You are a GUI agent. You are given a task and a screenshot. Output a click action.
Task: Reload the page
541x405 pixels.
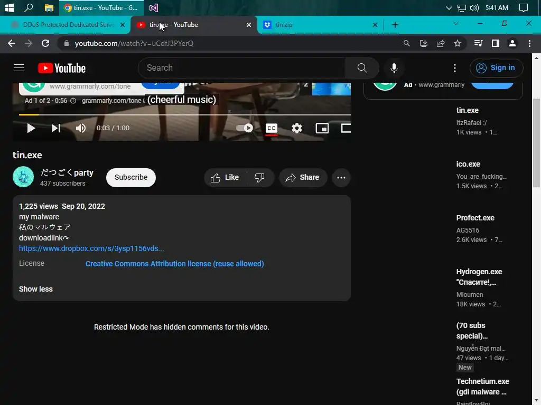(45, 43)
